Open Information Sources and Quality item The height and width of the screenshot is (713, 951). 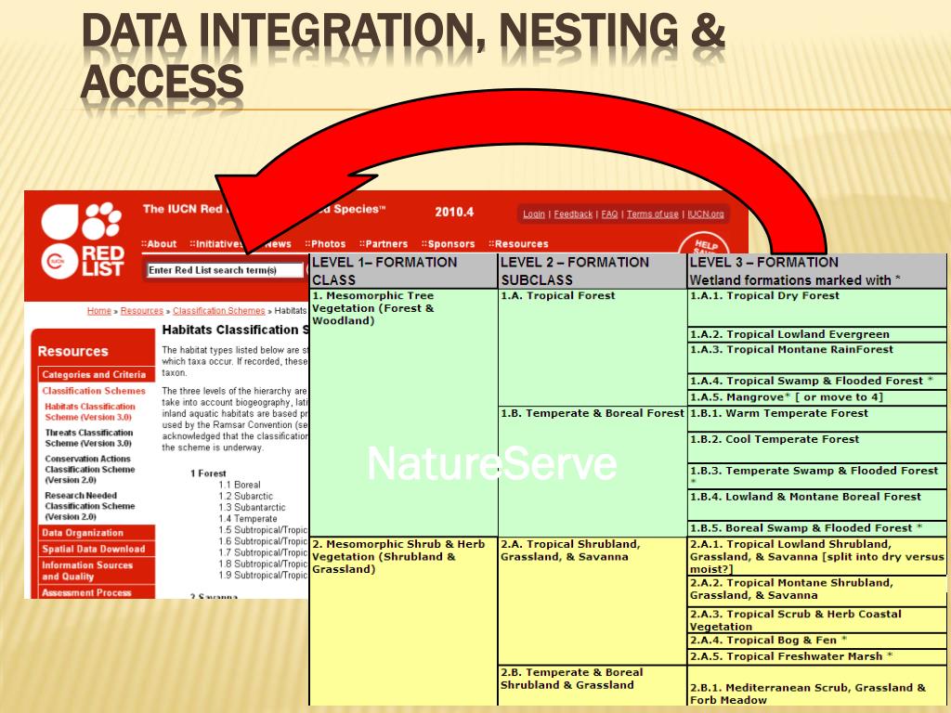click(97, 571)
